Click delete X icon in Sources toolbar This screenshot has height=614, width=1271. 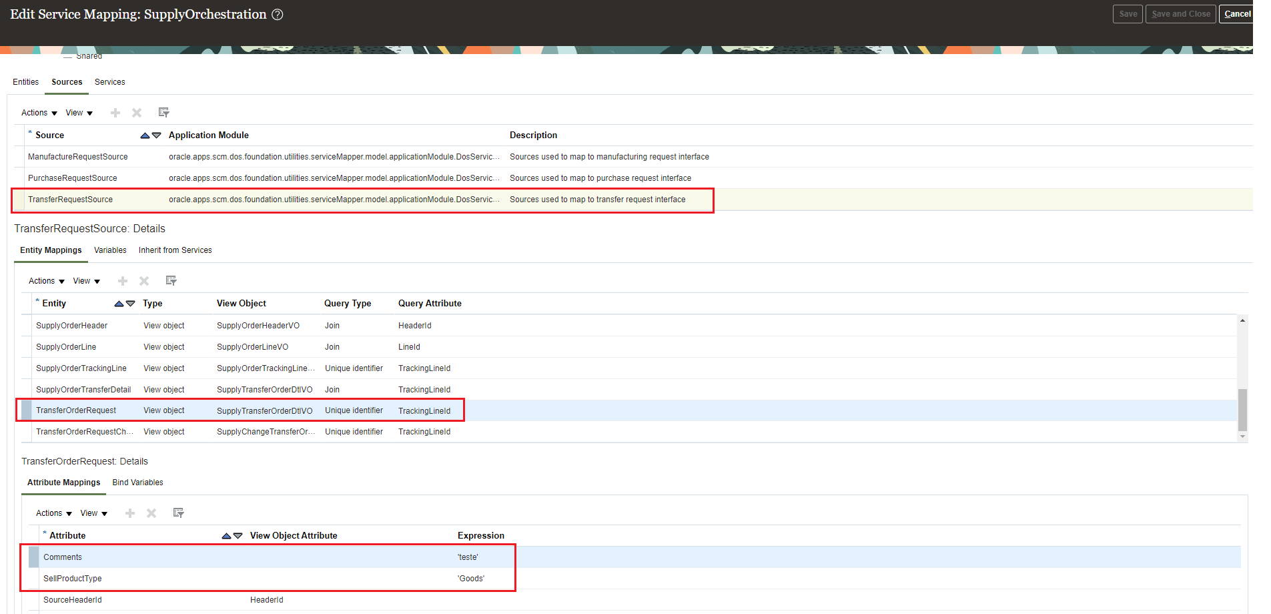coord(137,113)
